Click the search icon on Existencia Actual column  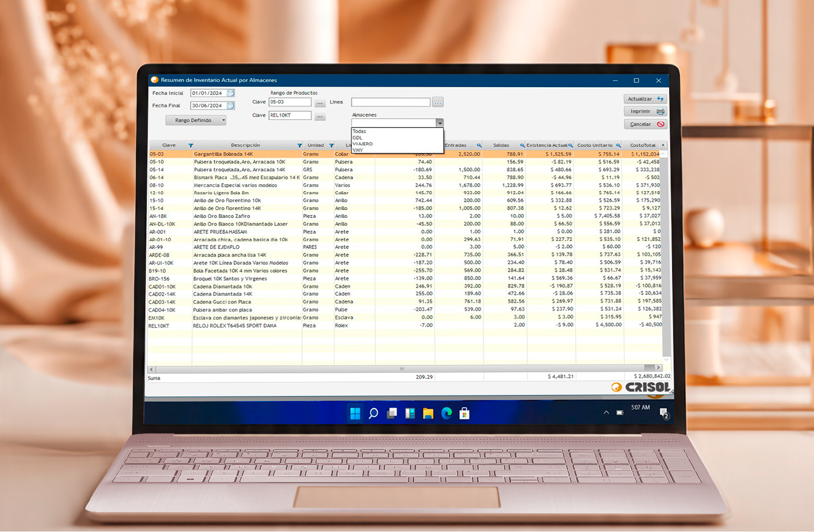click(x=571, y=145)
